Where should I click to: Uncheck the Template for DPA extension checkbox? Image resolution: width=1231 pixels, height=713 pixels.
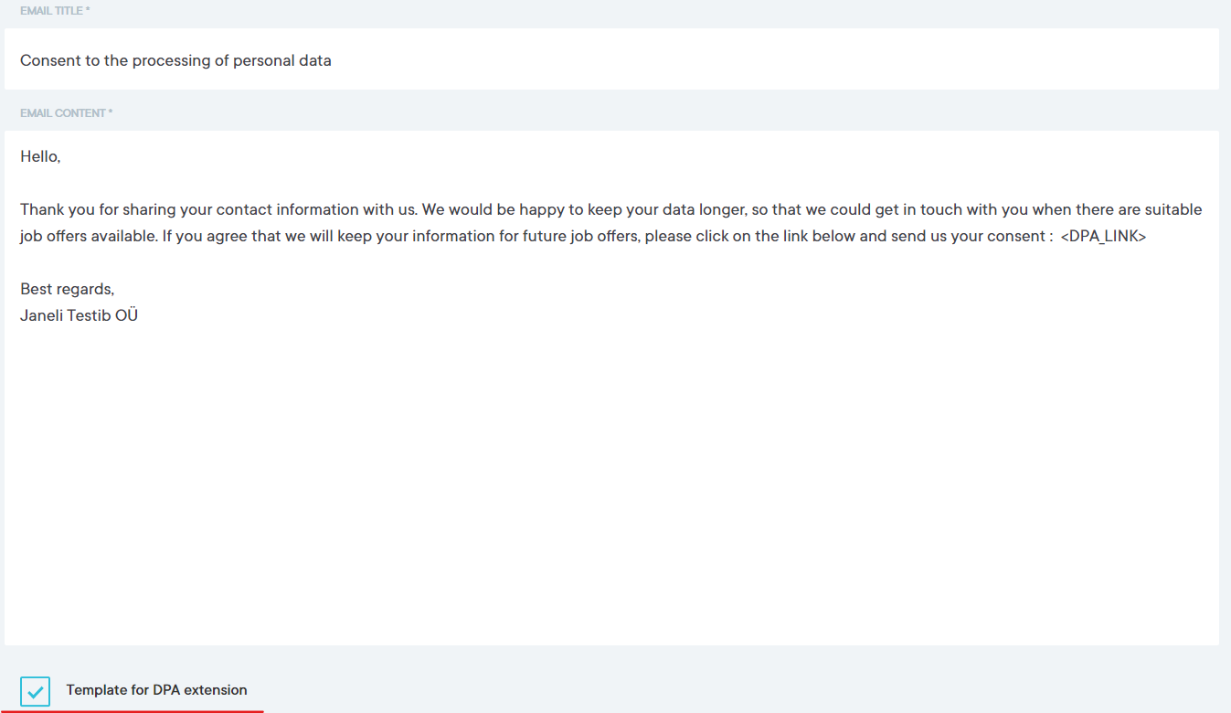pyautogui.click(x=36, y=691)
